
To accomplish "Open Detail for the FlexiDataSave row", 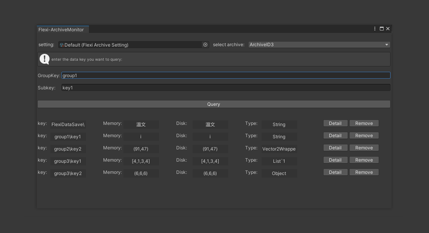I will pyautogui.click(x=335, y=123).
